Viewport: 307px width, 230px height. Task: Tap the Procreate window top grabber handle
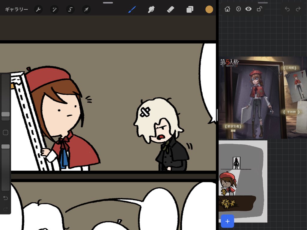click(108, 3)
